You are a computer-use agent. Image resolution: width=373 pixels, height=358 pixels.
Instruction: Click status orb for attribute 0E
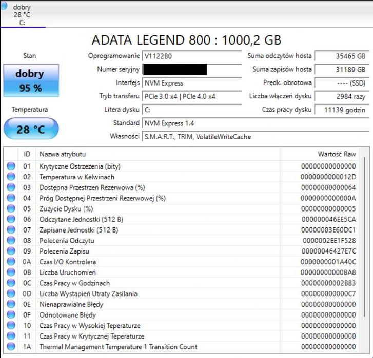(x=11, y=304)
